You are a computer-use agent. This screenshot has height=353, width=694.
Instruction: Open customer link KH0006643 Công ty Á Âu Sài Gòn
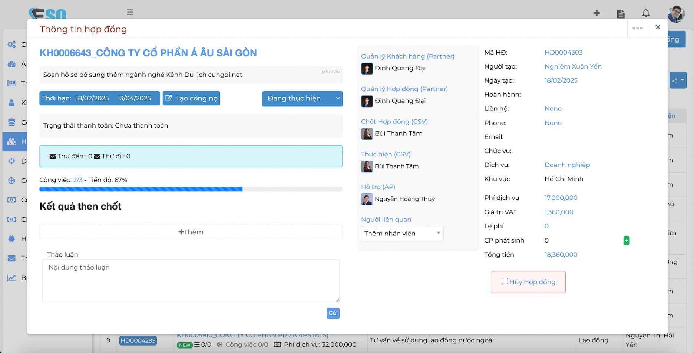point(148,53)
